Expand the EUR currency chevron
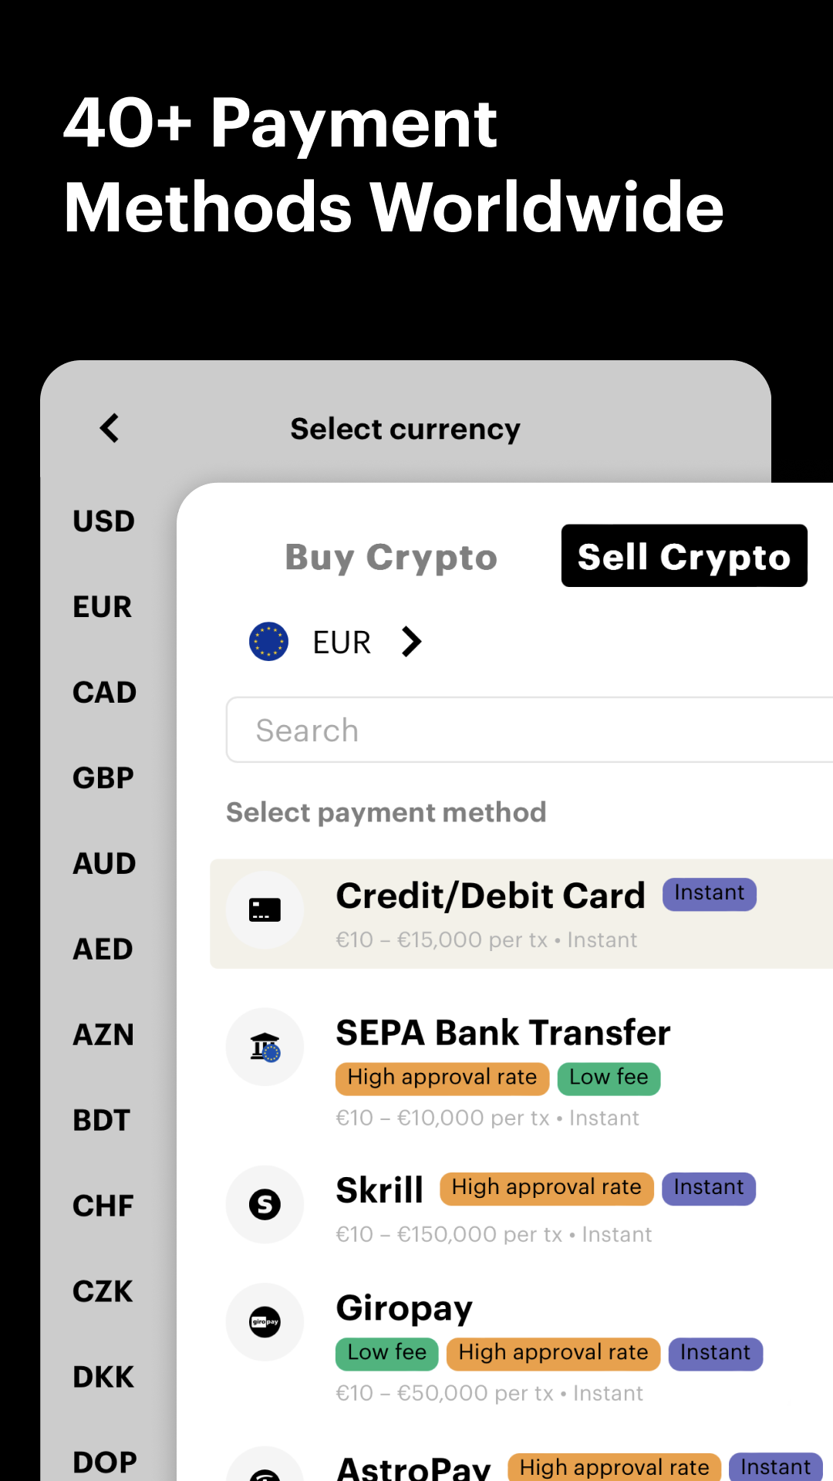833x1481 pixels. point(412,642)
